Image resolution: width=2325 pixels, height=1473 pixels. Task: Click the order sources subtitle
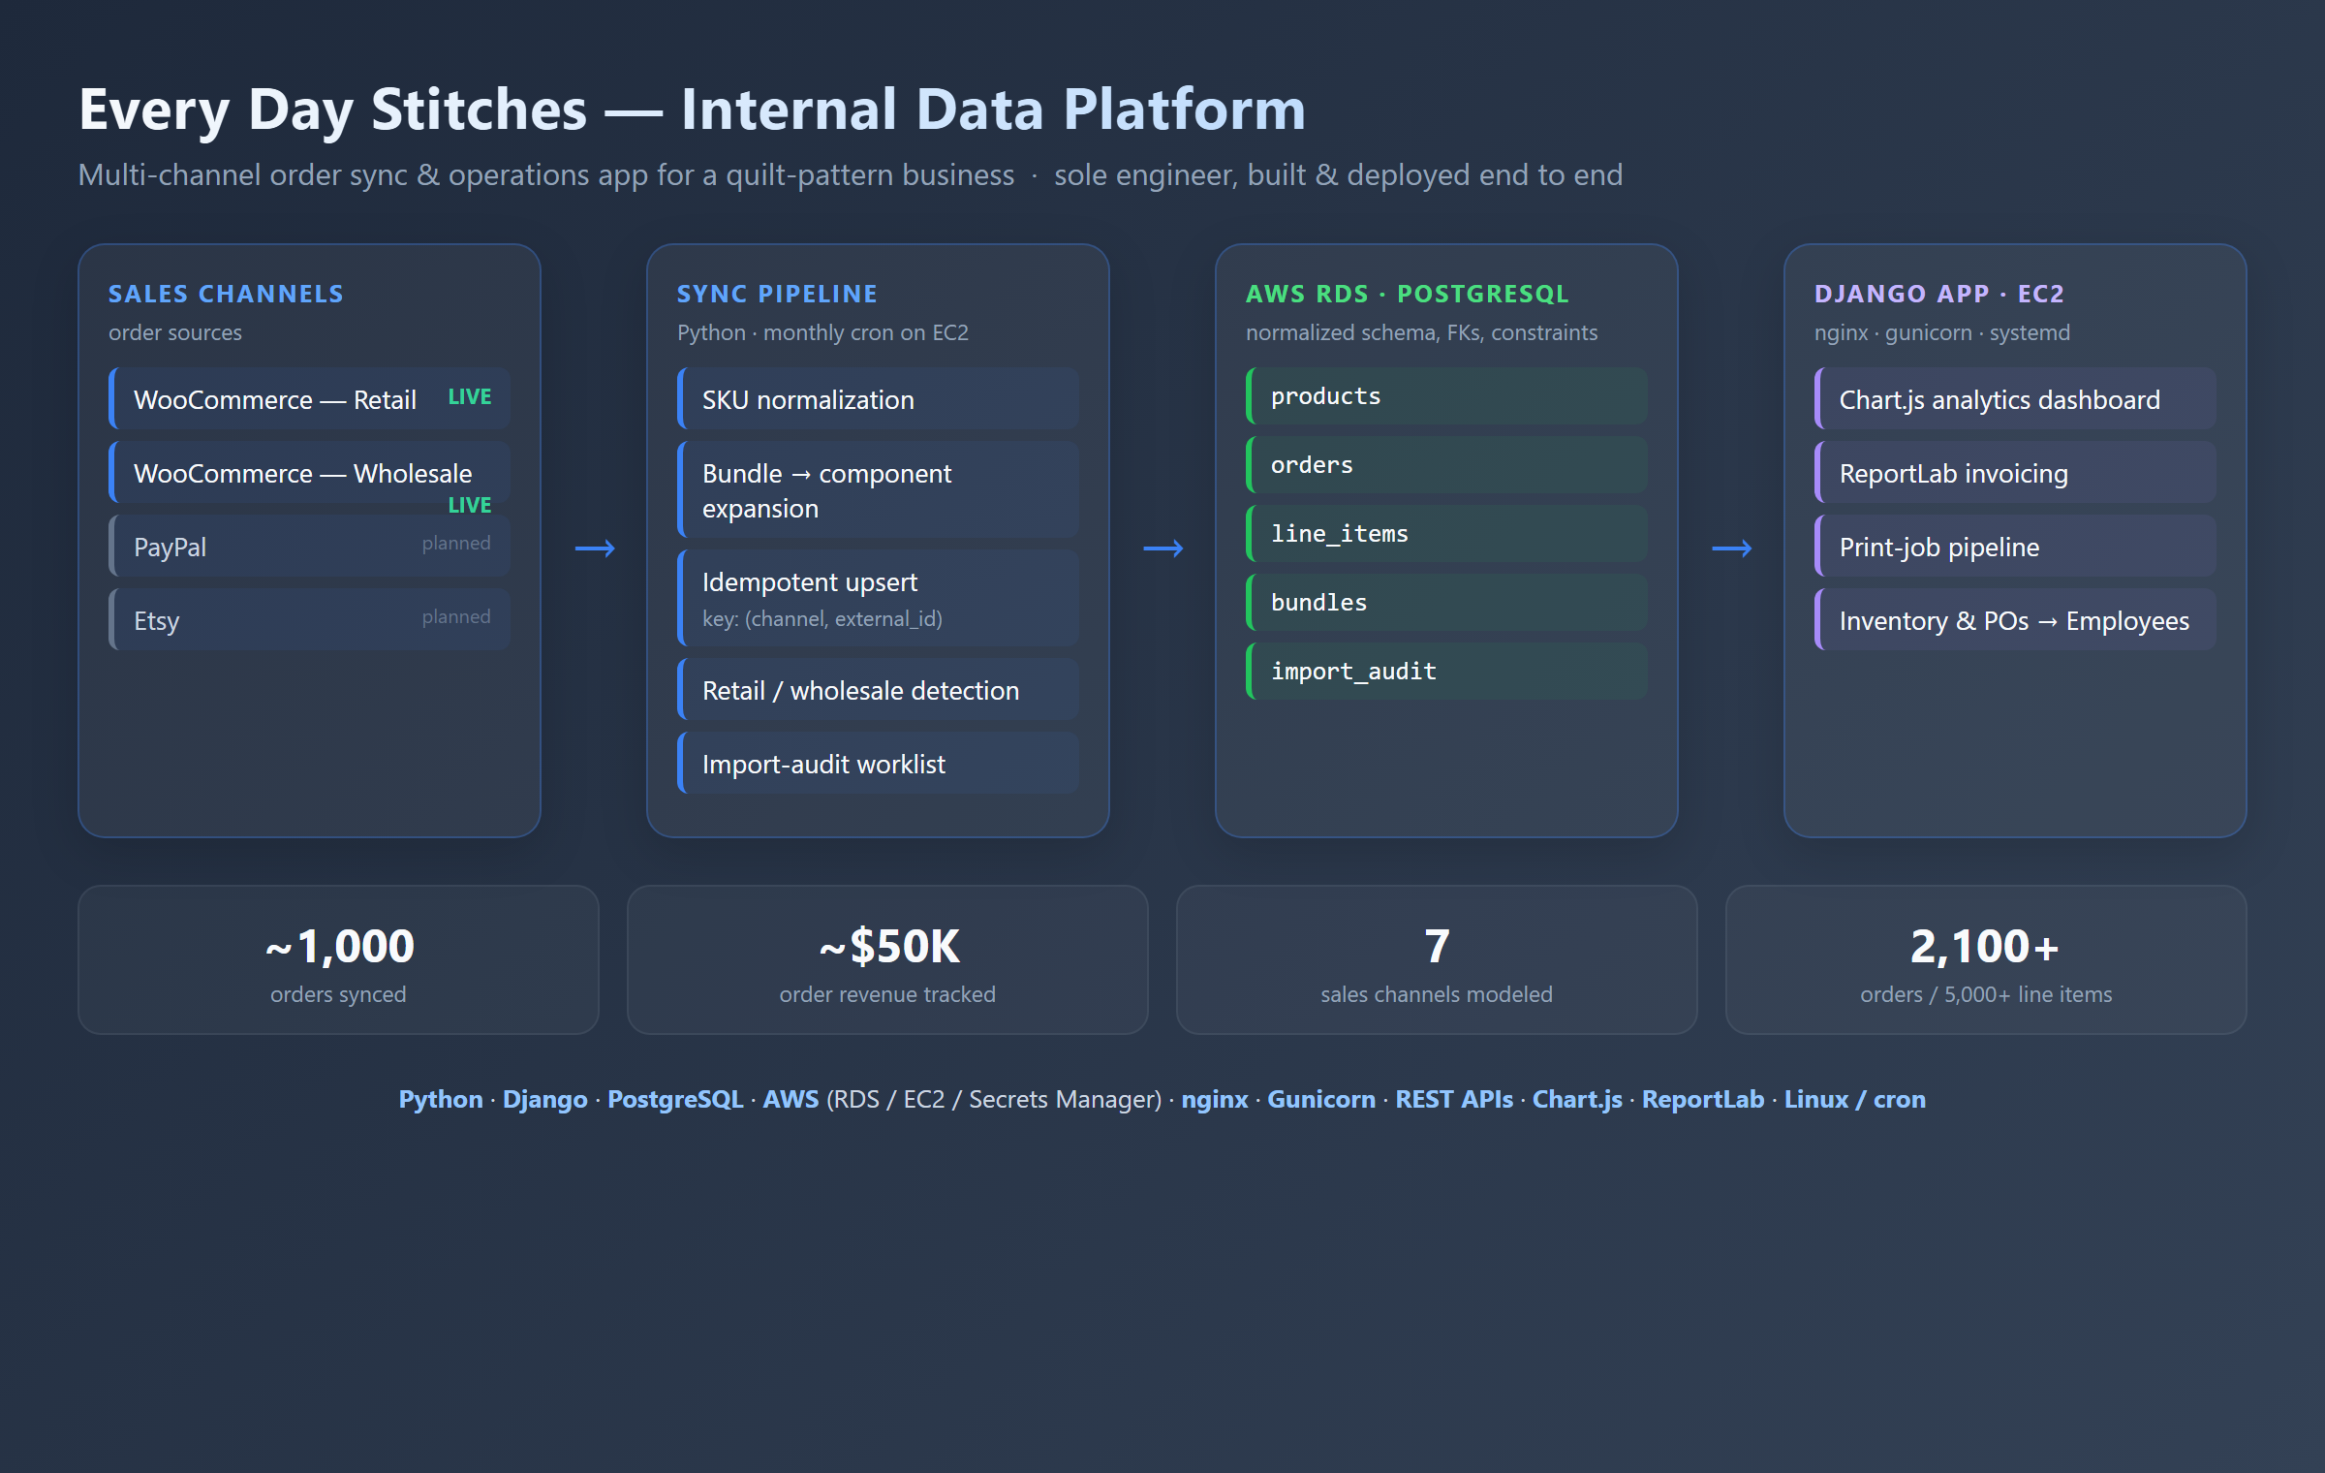pos(175,332)
